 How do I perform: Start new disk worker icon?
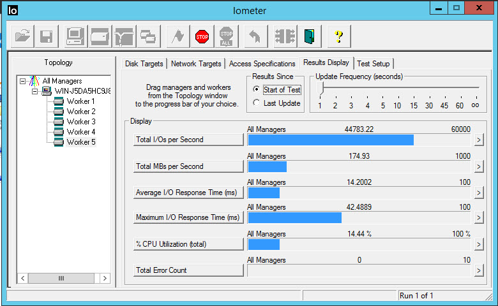(100, 36)
